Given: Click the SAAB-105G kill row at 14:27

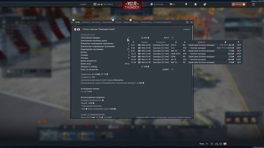Looking at the screenshot, I should 186,54.
